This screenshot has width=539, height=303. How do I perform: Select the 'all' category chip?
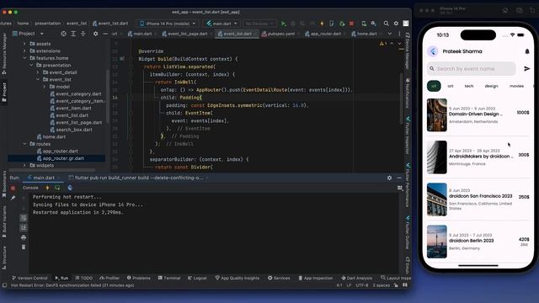pos(434,86)
